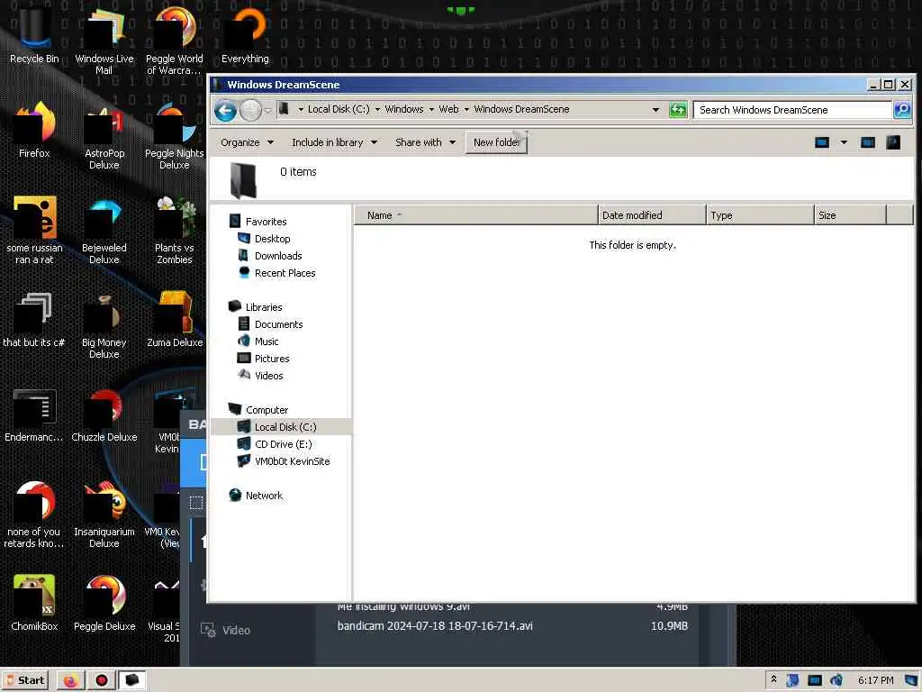Show hidden tray icons arrow
Viewport: 922px width, 692px height.
(773, 679)
